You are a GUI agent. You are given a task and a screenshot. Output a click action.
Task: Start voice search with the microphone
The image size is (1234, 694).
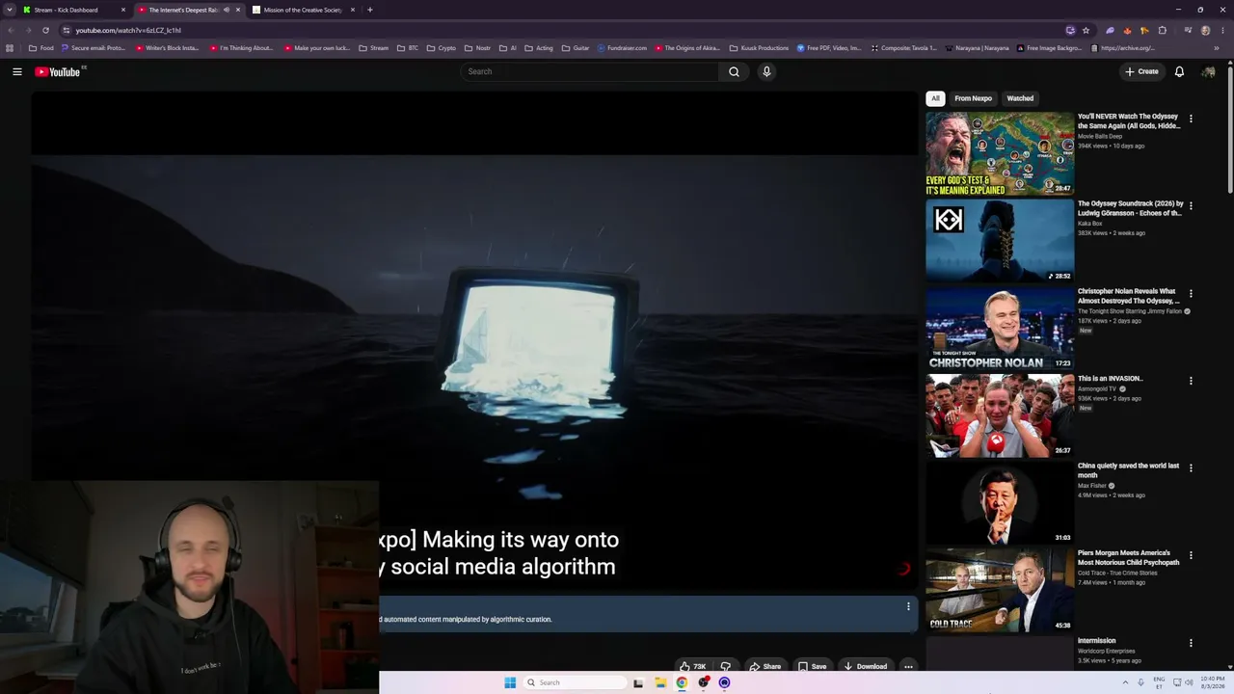(766, 71)
